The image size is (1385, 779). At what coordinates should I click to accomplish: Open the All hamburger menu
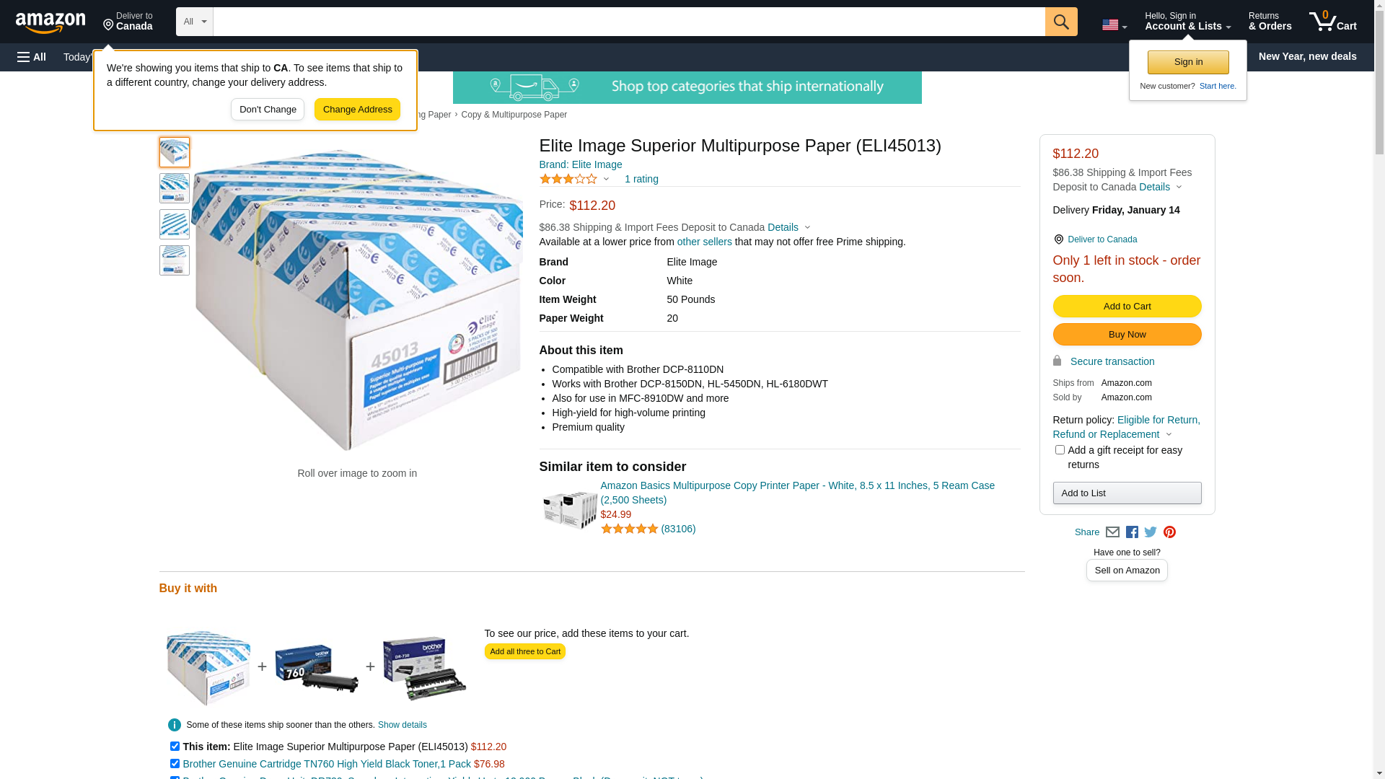click(32, 57)
